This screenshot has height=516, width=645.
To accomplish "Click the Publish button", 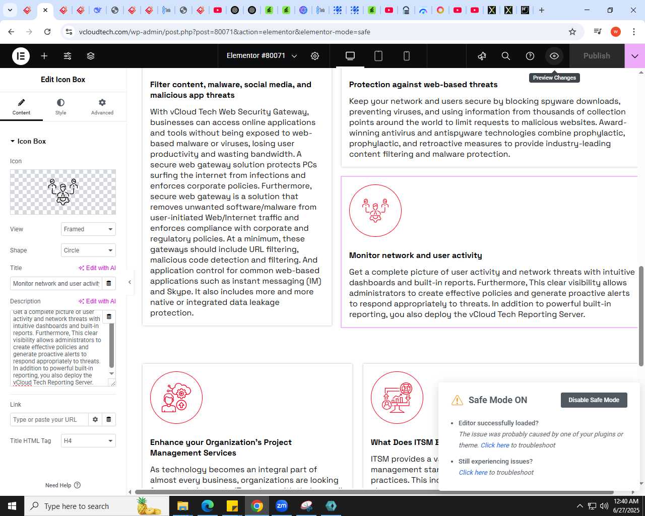I will coord(597,56).
